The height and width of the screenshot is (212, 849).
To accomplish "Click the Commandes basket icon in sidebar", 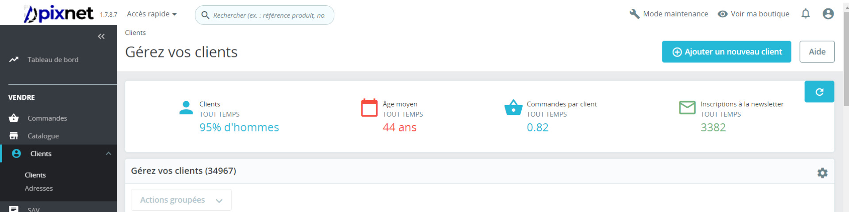I will pos(14,118).
